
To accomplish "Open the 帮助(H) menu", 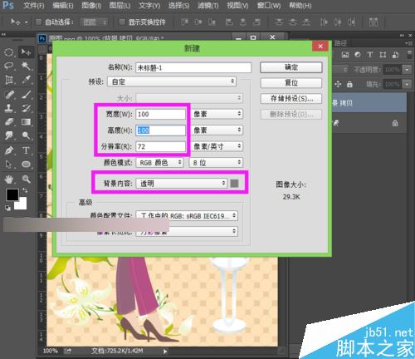I will click(x=300, y=5).
